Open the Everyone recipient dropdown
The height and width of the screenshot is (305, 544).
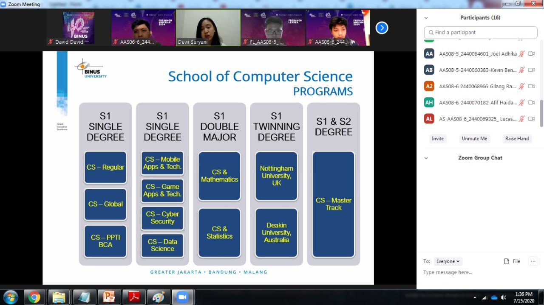click(x=448, y=261)
